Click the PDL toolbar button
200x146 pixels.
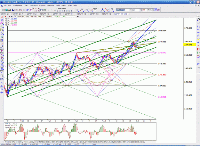[17, 10]
